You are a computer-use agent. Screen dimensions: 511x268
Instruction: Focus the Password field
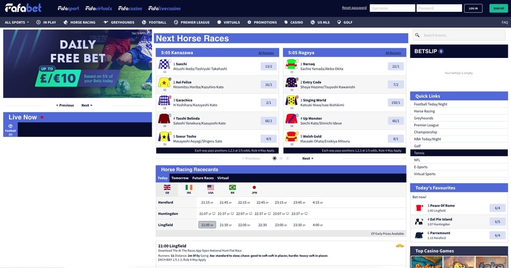point(439,8)
